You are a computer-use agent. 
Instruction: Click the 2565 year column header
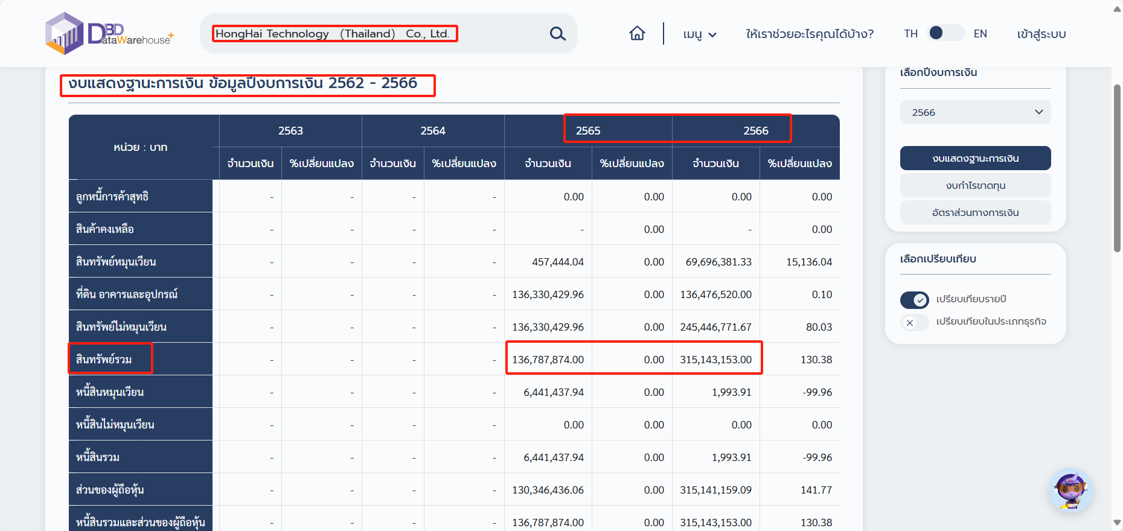[588, 131]
